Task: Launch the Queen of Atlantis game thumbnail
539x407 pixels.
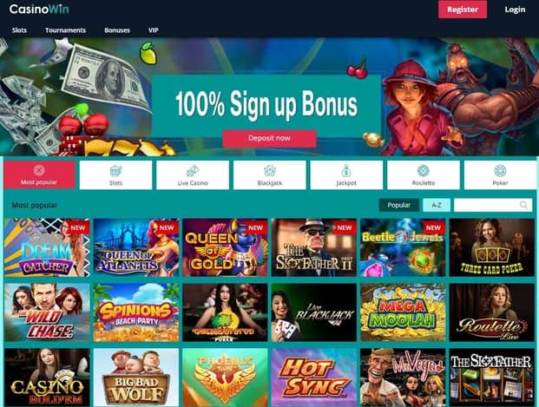Action: pyautogui.click(x=135, y=247)
